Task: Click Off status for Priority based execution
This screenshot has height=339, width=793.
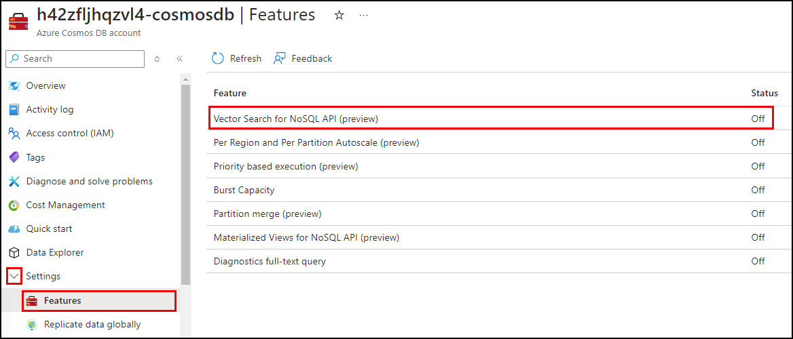Action: pos(758,166)
